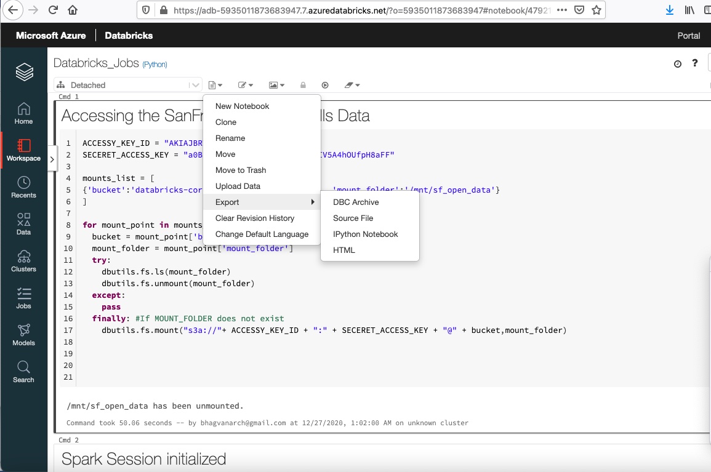Expand the Export submenu
711x472 pixels.
pyautogui.click(x=262, y=202)
